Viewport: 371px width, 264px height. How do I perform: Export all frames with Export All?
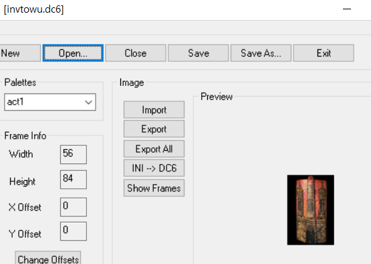click(x=154, y=149)
